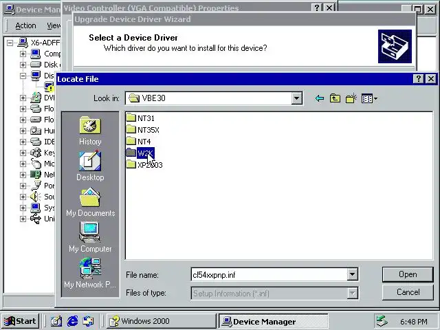Collapse the X6-ADFF root node
This screenshot has width=440, height=330.
point(10,43)
